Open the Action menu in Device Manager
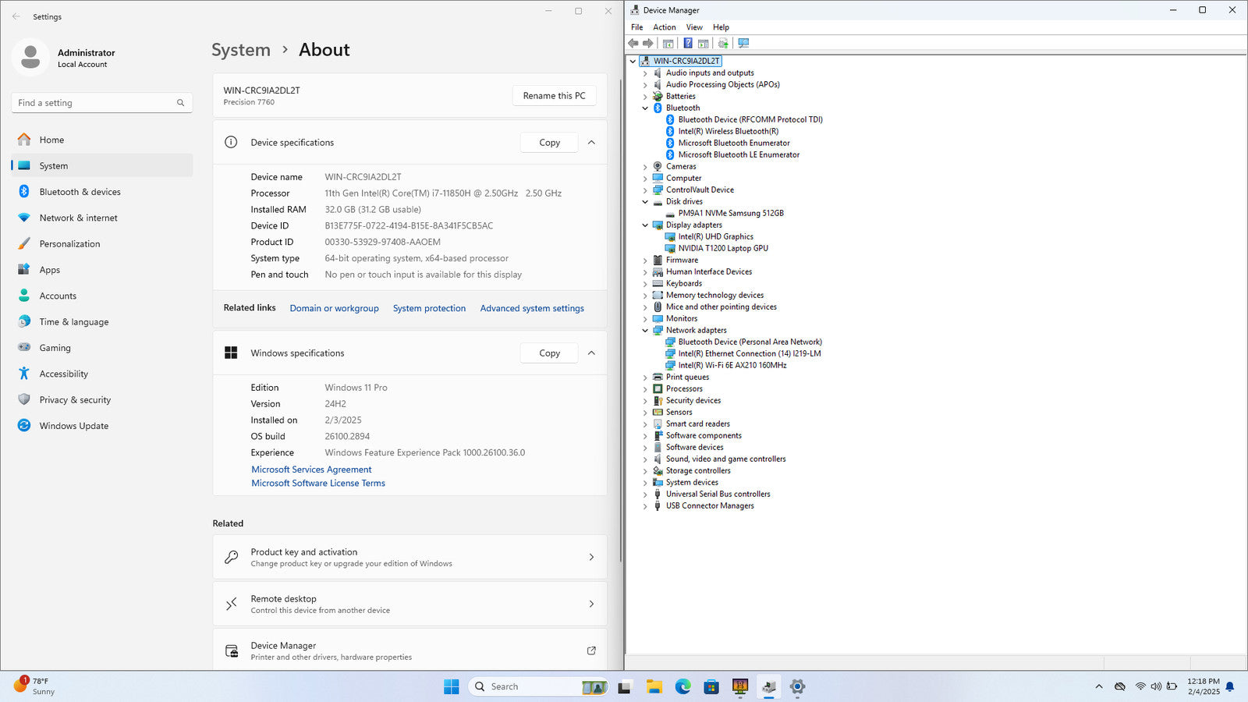Viewport: 1248px width, 702px height. coord(665,27)
